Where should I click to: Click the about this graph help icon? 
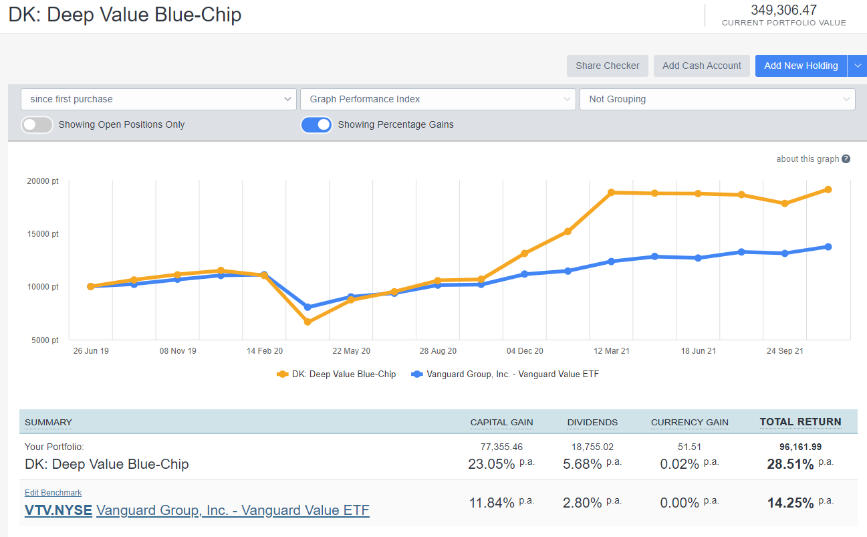pyautogui.click(x=846, y=159)
